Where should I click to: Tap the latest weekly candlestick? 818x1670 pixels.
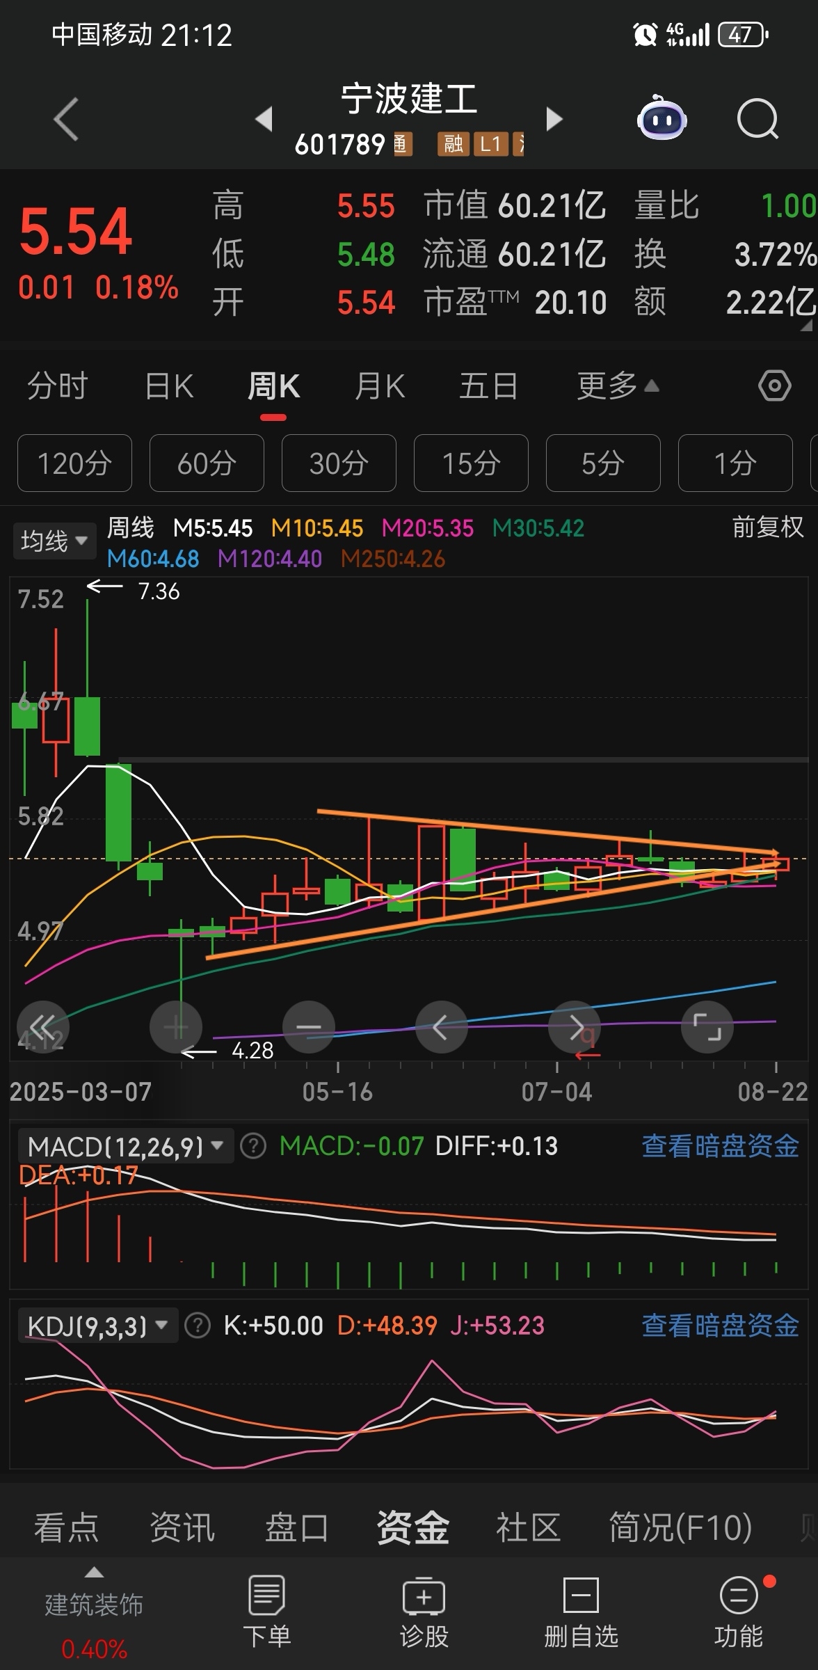point(776,865)
